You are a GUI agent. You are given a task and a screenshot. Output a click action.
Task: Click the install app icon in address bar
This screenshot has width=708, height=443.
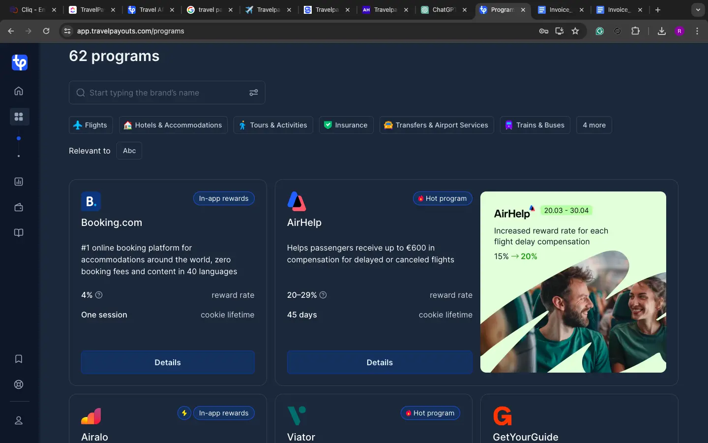(x=560, y=31)
